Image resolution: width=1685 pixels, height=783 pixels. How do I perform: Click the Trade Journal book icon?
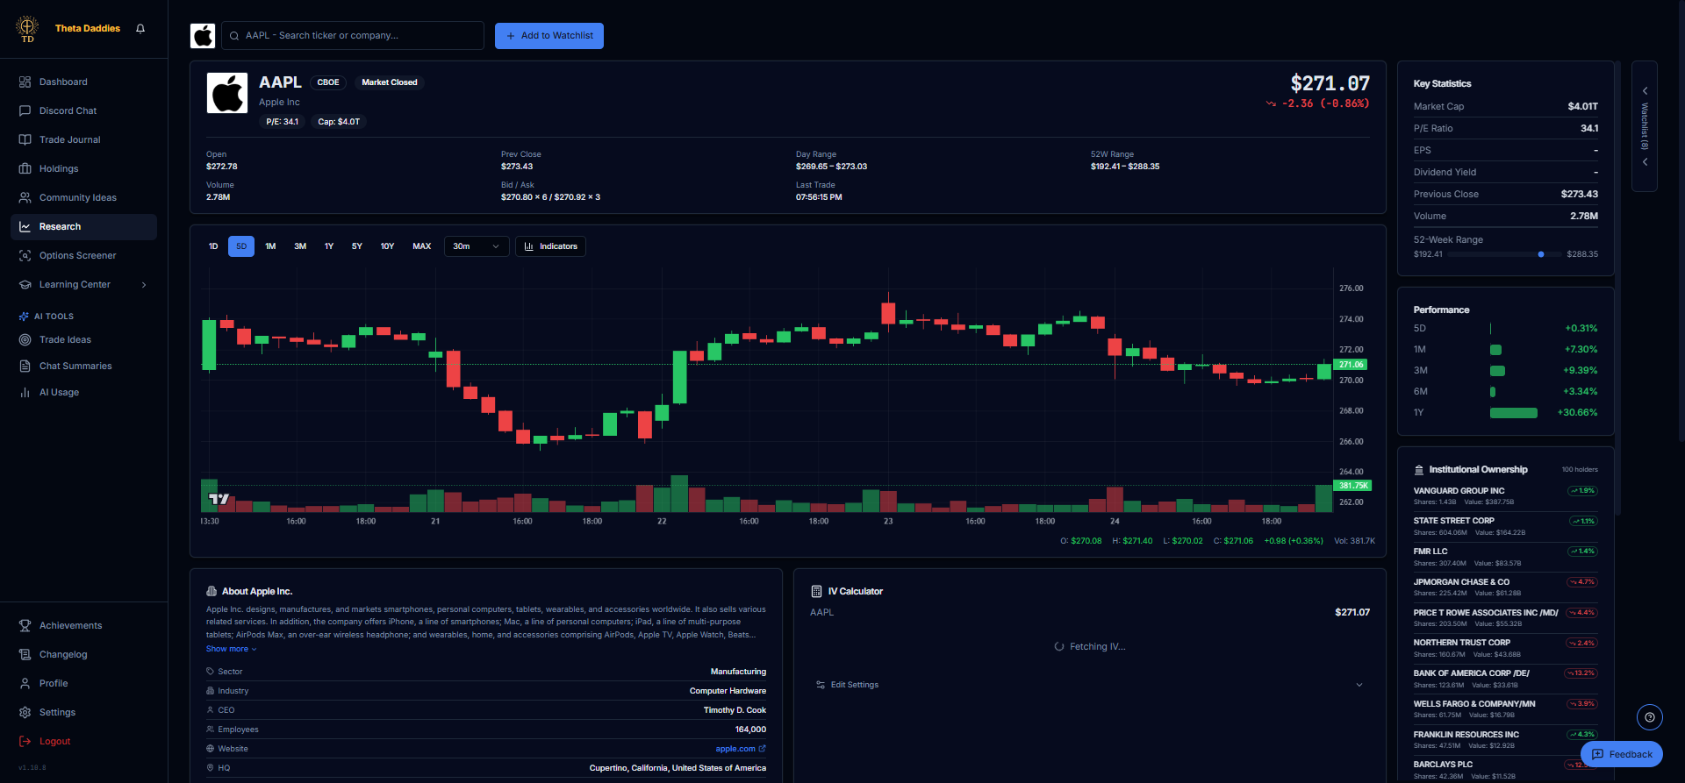tap(25, 140)
